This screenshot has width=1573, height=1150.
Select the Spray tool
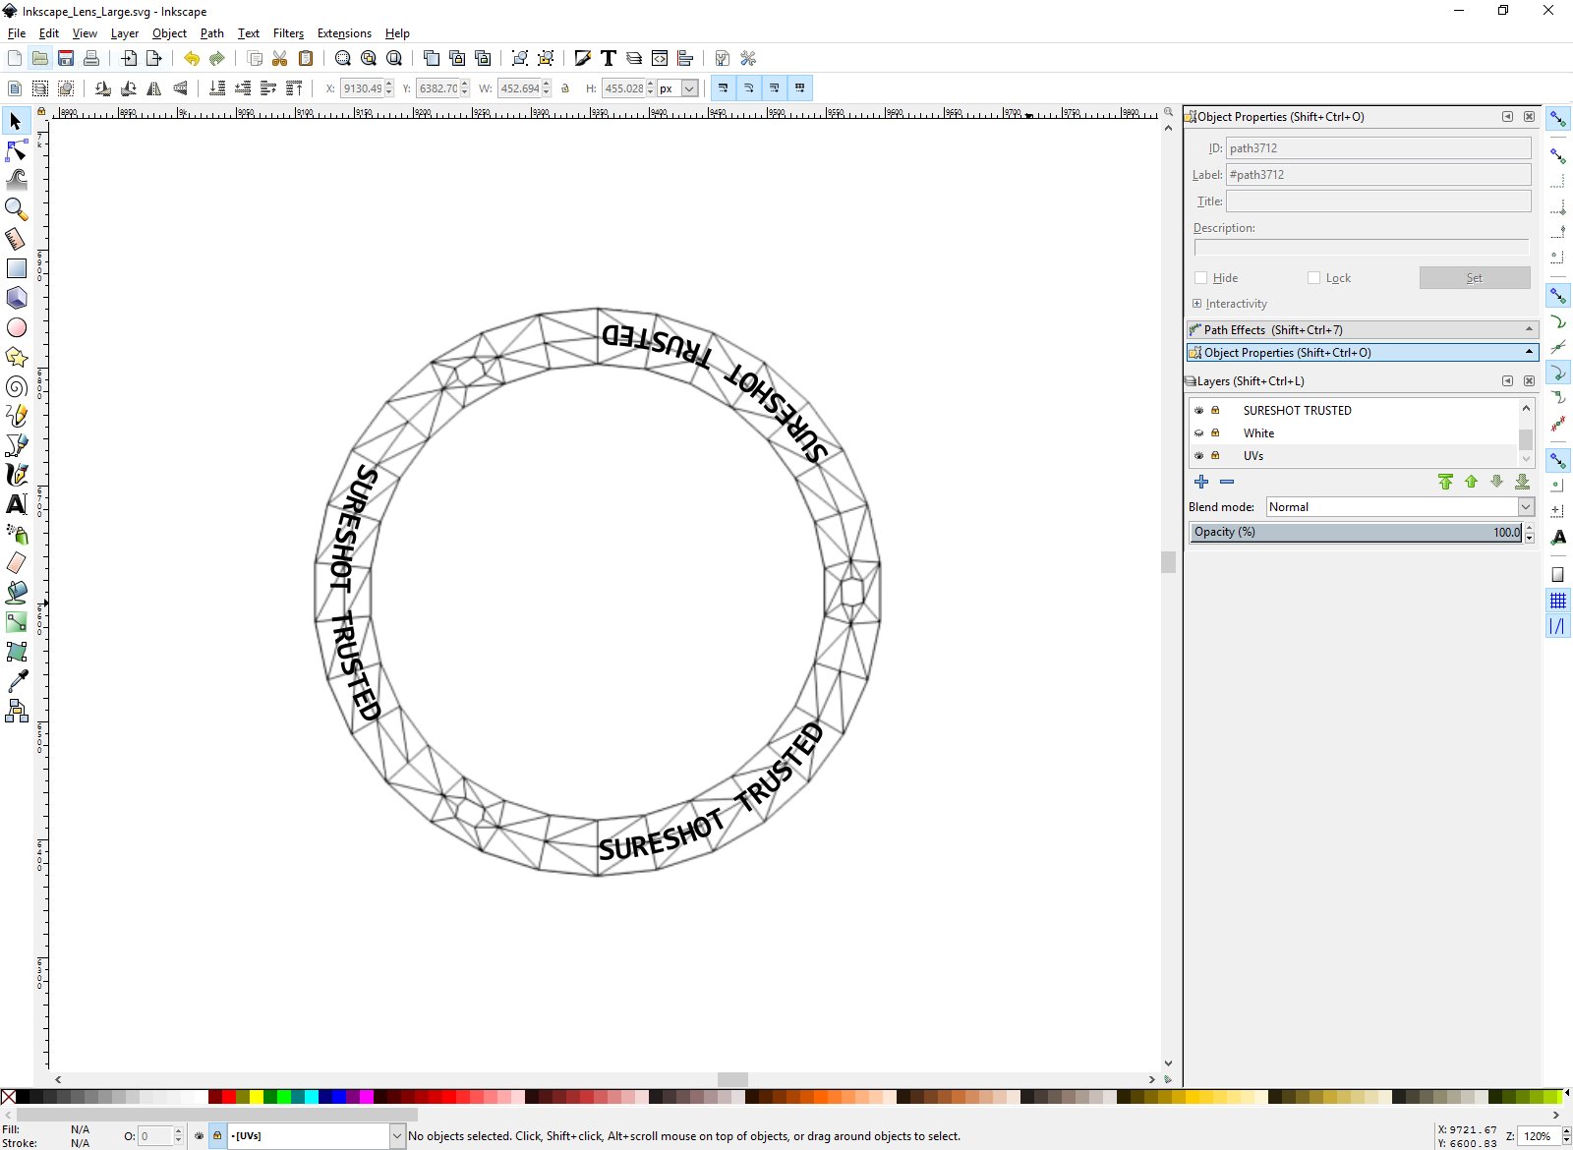tap(16, 534)
